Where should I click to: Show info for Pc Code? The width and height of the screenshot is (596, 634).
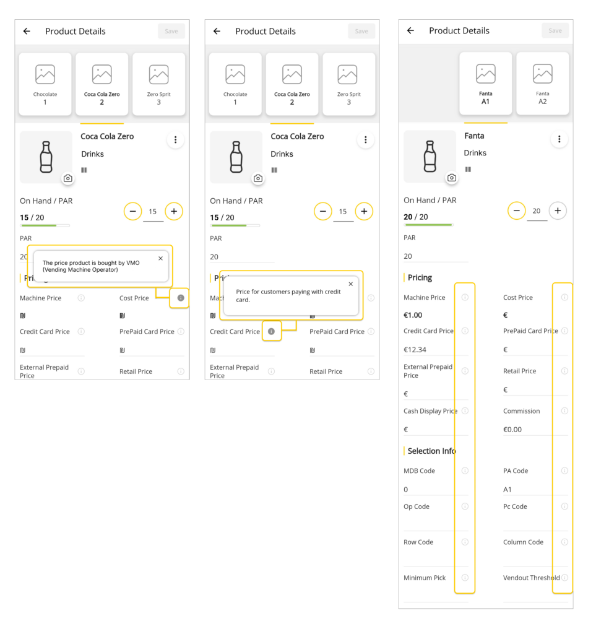pos(565,506)
